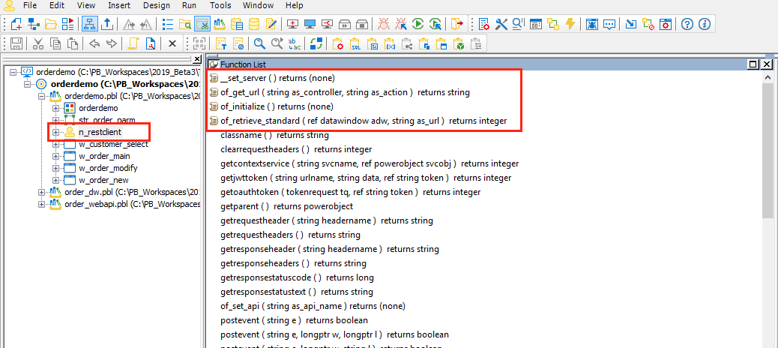The height and width of the screenshot is (348, 778).
Task: Expand the w_order_modify tree node
Action: (x=55, y=168)
